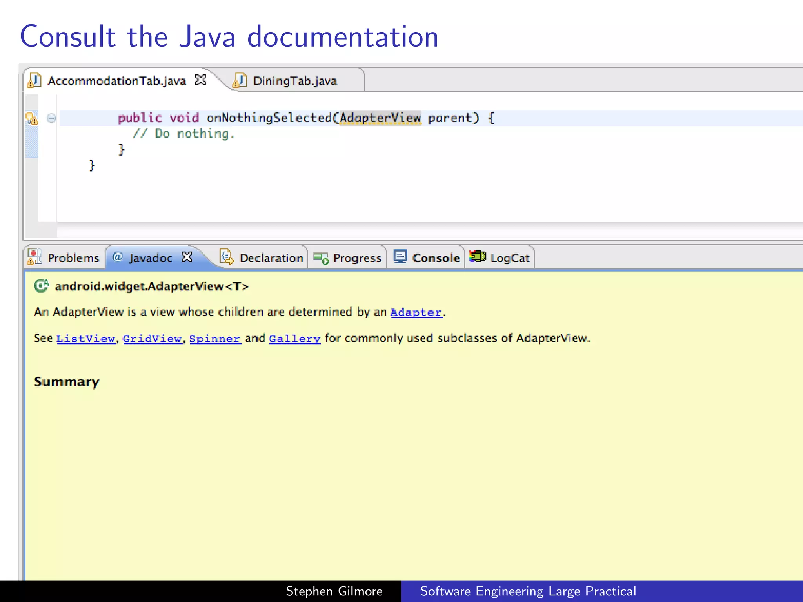
Task: Select the Javadoc view tab
Action: point(151,258)
